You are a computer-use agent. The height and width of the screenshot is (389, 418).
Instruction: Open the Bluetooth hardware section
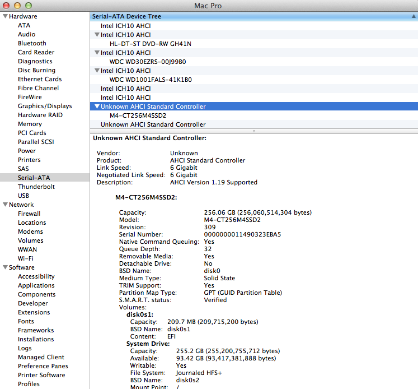coord(32,43)
